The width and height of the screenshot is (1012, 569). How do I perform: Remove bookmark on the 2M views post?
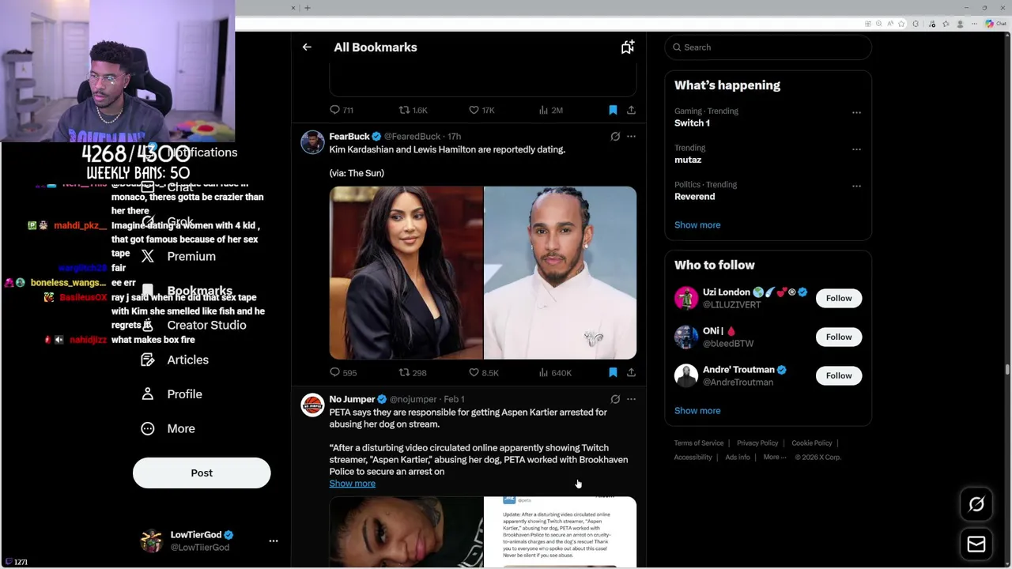[x=613, y=110]
